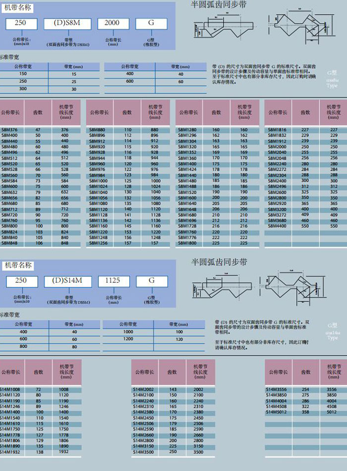This screenshot has width=347, height=471.
Task: Select the S14M3556 table entry
Action: point(278,389)
